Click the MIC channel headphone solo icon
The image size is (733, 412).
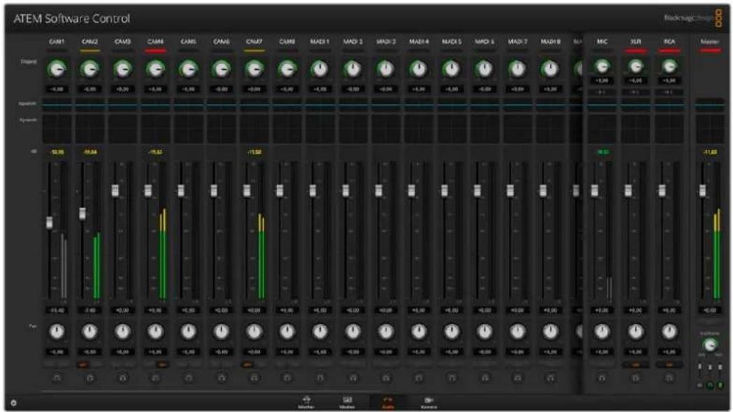602,378
